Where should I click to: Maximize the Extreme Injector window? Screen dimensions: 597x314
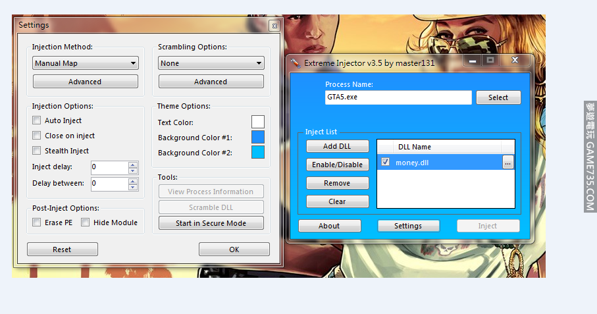tap(490, 60)
